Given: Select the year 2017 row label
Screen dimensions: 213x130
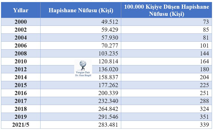Looking at the screenshot, I should click(21, 101).
